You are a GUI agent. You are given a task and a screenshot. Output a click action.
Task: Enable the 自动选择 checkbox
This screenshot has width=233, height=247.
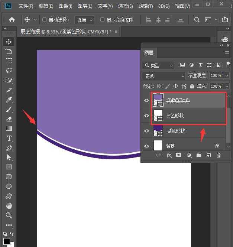[x=45, y=20]
